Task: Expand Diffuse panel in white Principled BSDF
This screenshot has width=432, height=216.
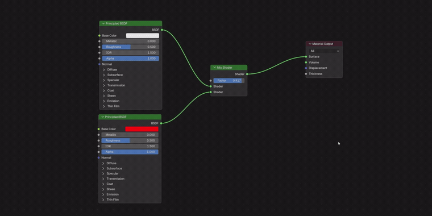Action: pos(104,70)
